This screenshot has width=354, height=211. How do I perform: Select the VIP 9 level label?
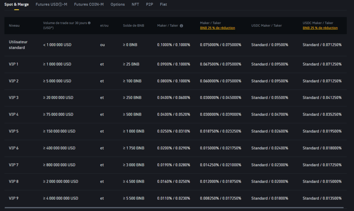(x=13, y=198)
